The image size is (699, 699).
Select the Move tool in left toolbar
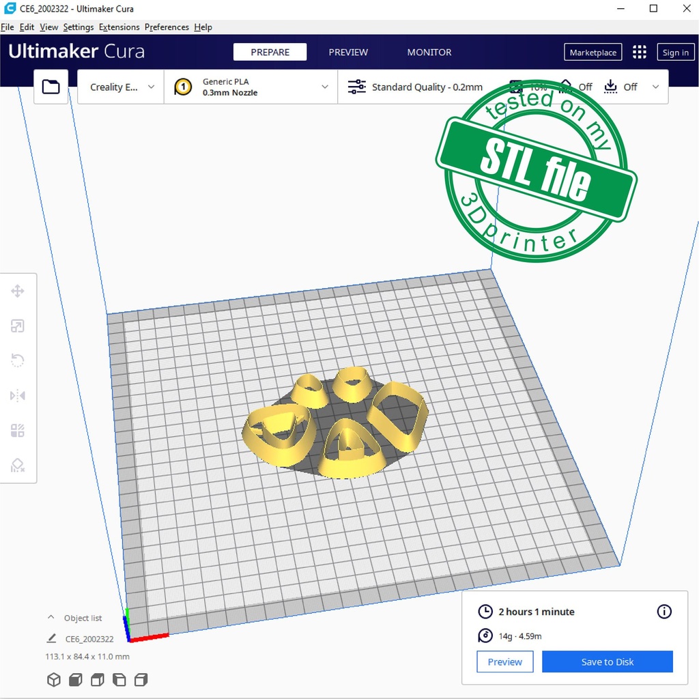(18, 291)
